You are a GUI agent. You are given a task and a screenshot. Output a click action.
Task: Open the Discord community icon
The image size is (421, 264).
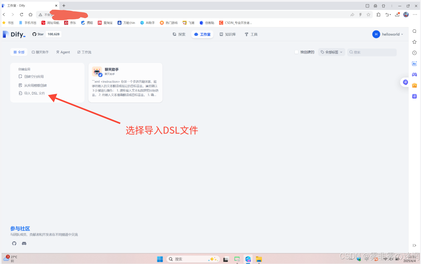24,243
